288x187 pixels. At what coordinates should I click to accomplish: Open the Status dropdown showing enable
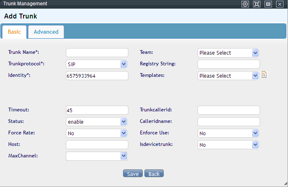[x=97, y=122]
